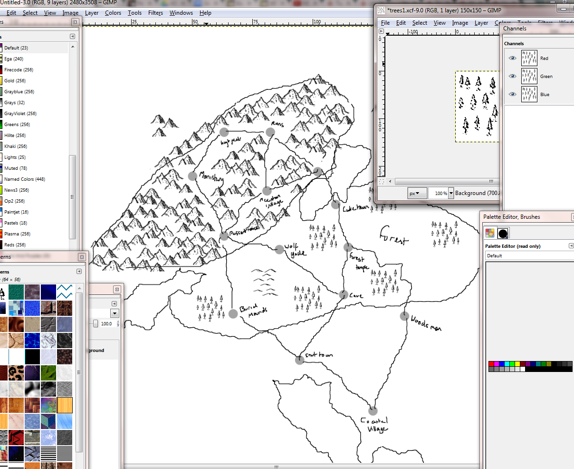Open the Colors menu in main window
This screenshot has height=469, width=574.
[113, 13]
